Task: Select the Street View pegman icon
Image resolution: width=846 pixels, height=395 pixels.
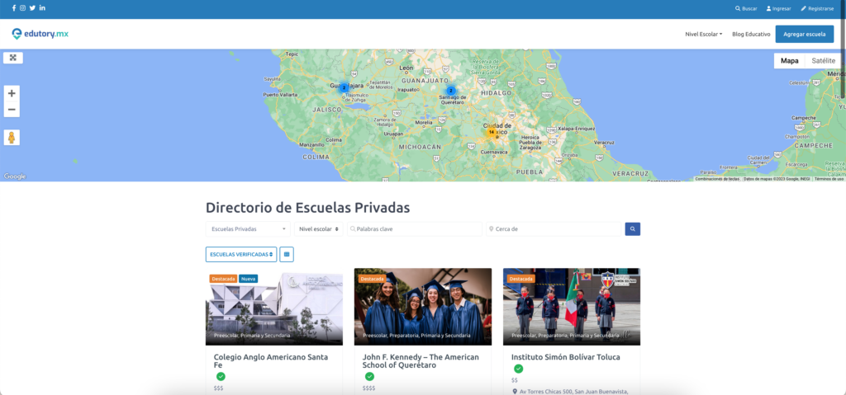Action: pos(12,137)
